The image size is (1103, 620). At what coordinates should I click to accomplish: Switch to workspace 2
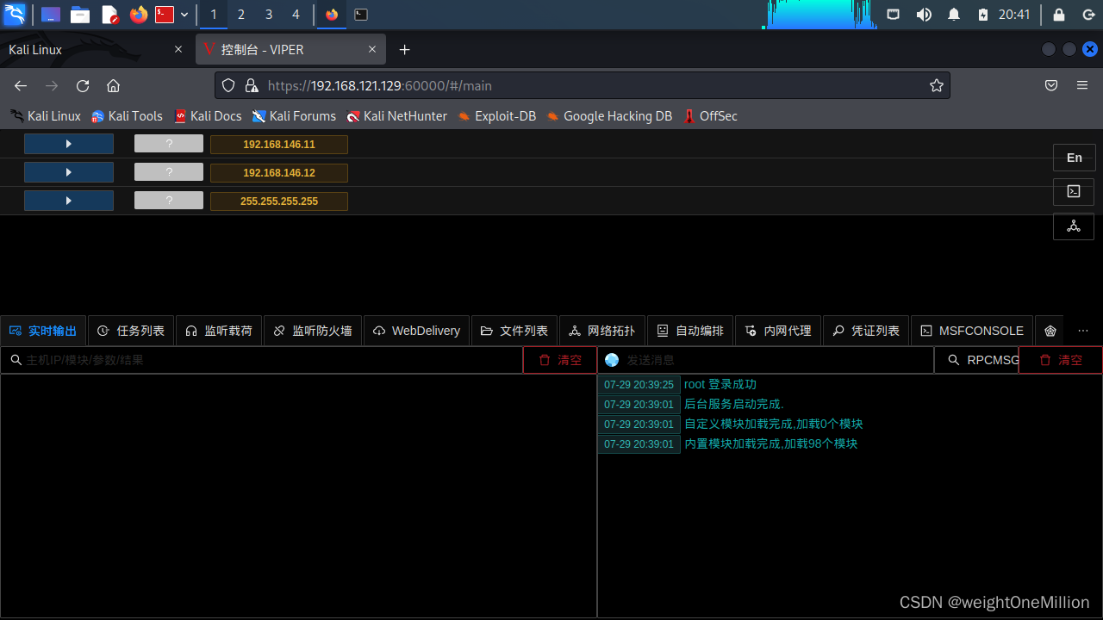240,15
